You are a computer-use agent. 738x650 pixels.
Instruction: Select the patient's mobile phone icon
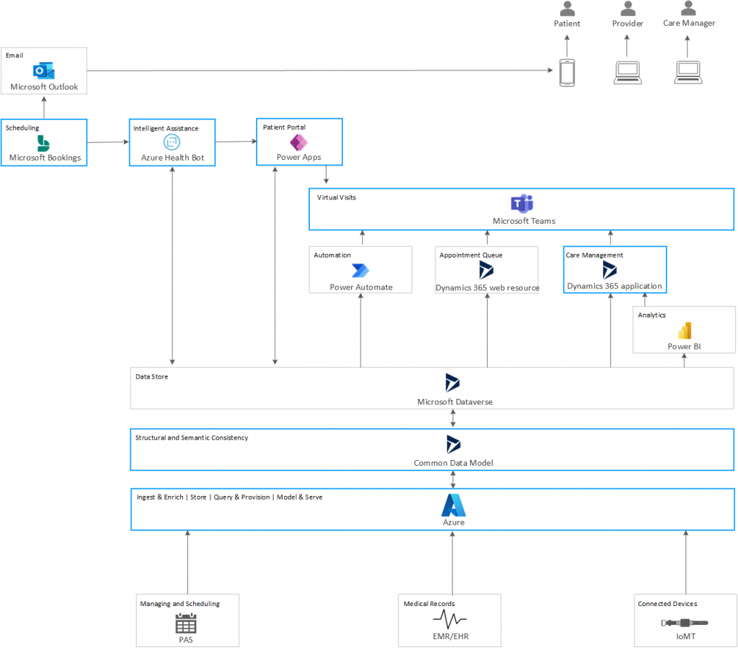click(567, 73)
